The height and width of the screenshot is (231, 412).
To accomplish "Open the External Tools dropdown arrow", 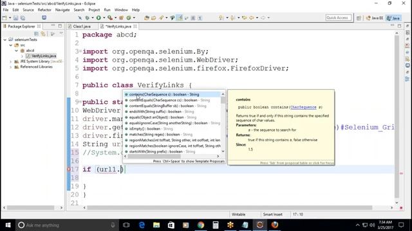I will pos(115,18).
